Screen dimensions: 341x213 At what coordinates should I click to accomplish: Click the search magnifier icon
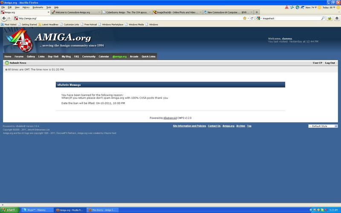click(323, 18)
